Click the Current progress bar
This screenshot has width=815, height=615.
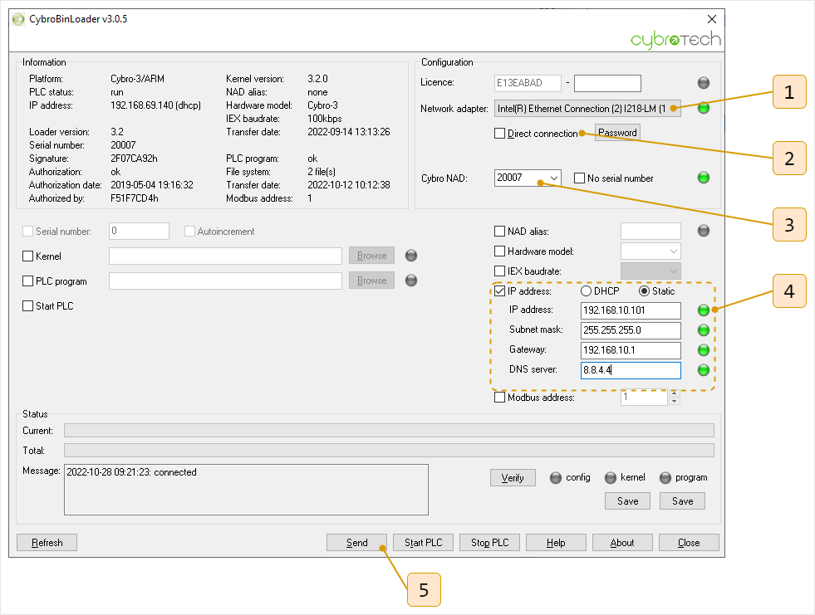coord(389,431)
